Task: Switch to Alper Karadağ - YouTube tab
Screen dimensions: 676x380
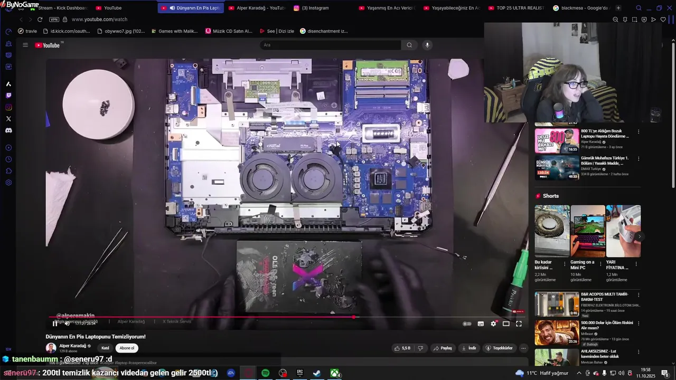Action: 258,8
